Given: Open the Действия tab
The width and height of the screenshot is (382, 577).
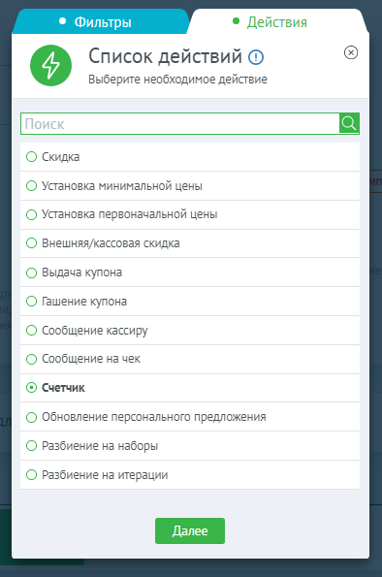Looking at the screenshot, I should point(276,21).
